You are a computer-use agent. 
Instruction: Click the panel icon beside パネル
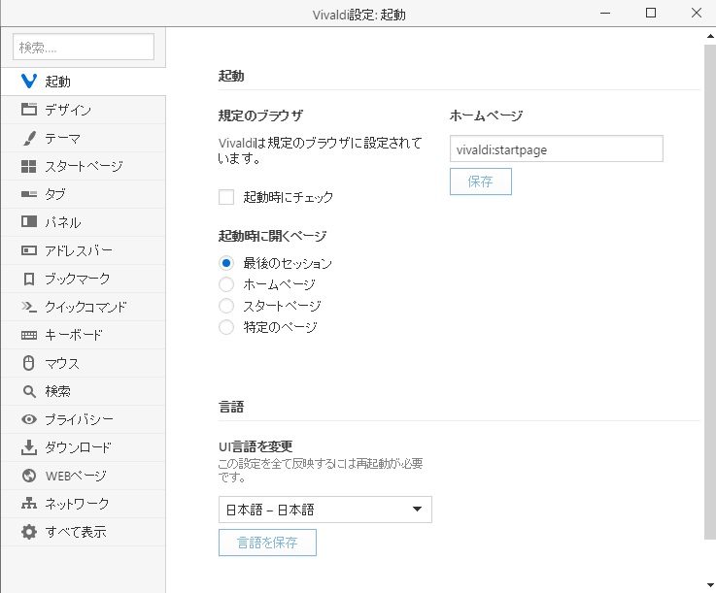pos(29,221)
